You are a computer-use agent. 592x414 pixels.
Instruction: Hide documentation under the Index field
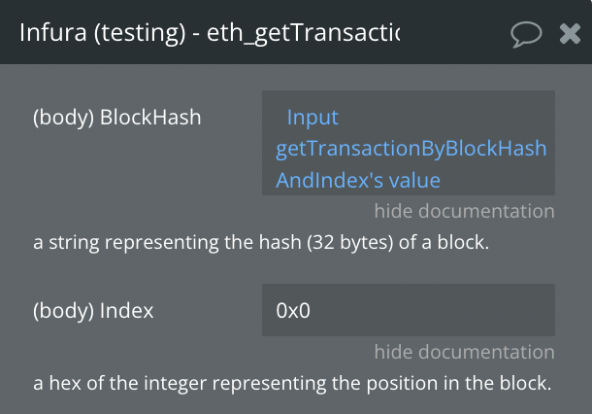tap(464, 352)
